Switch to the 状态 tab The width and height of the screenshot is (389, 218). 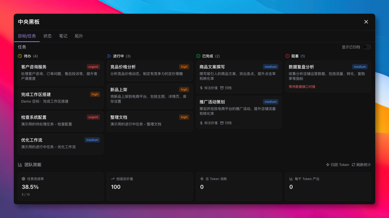48,36
